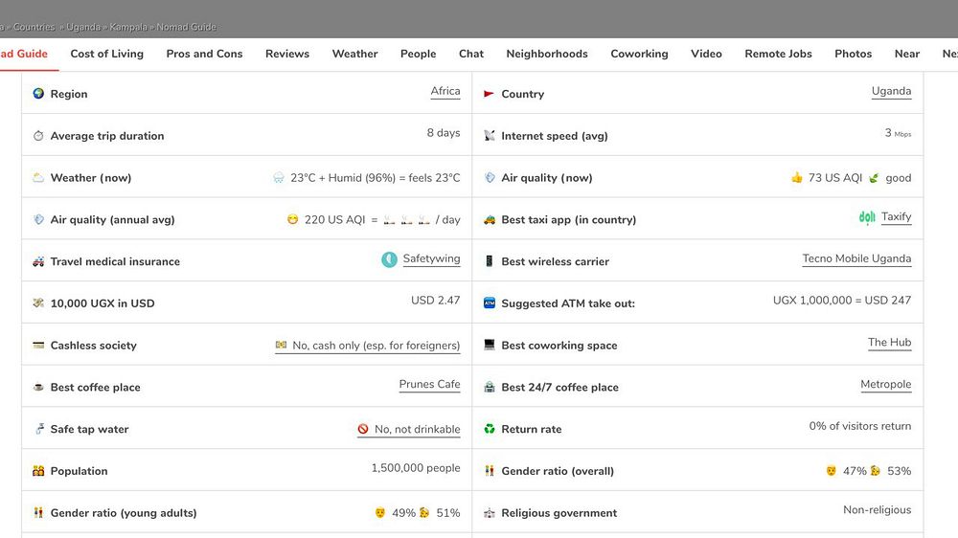The height and width of the screenshot is (538, 958).
Task: Click the Safetywing logo icon
Action: 389,259
